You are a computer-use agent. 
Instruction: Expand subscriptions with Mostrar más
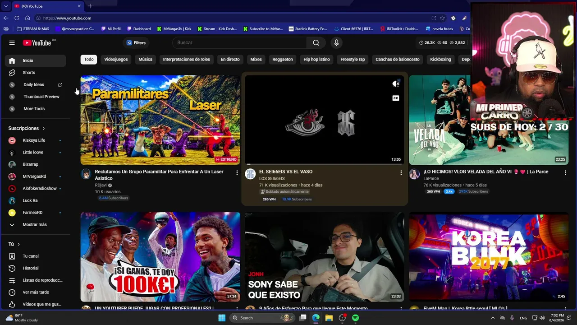pos(36,225)
